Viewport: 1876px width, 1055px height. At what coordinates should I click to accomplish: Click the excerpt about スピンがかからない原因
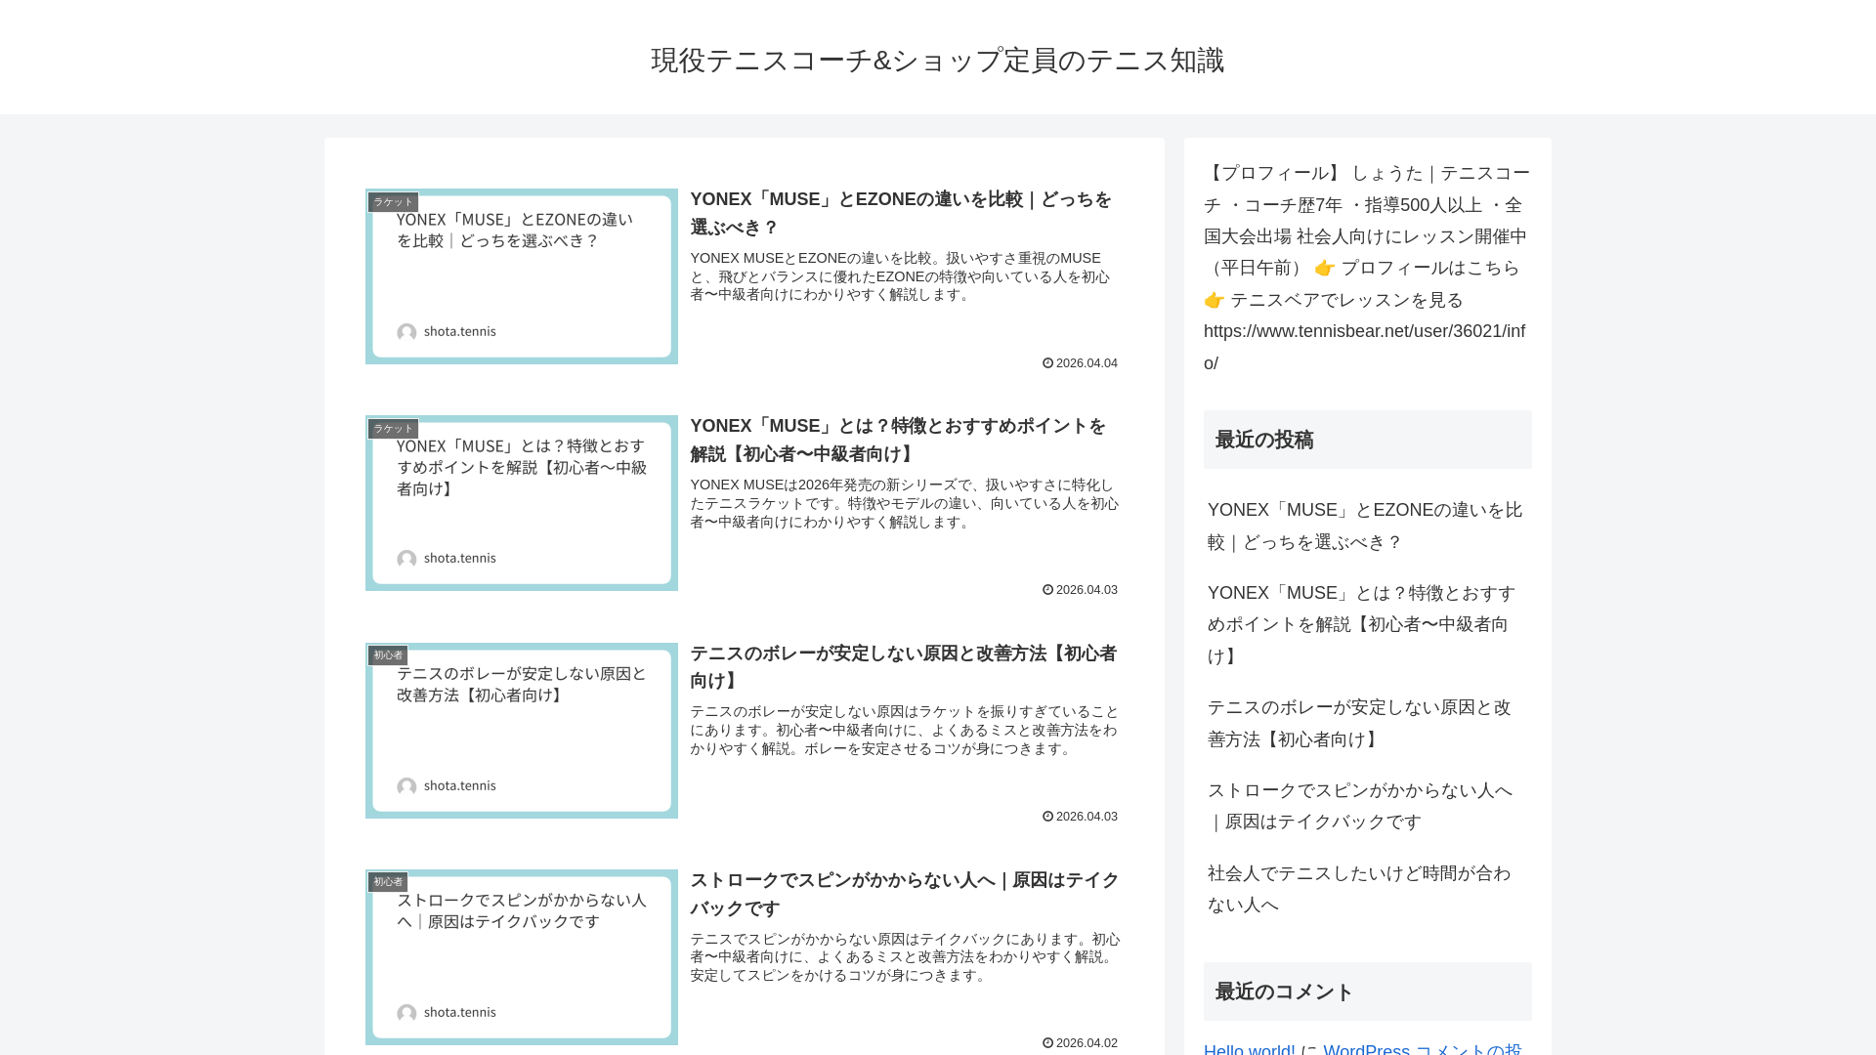click(x=906, y=957)
